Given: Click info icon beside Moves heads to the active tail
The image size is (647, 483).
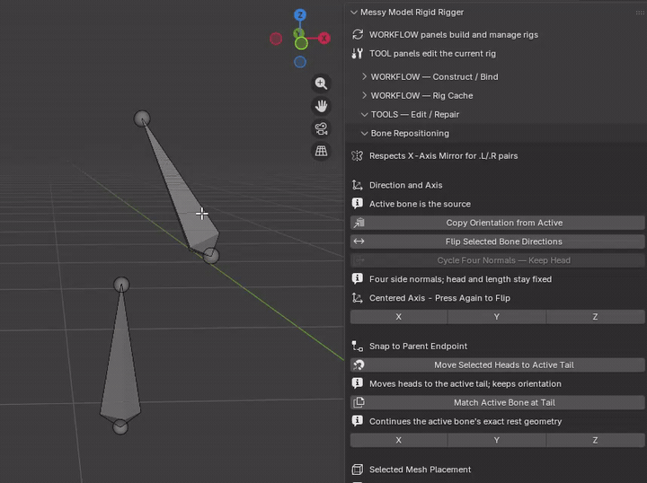Looking at the screenshot, I should (x=358, y=383).
